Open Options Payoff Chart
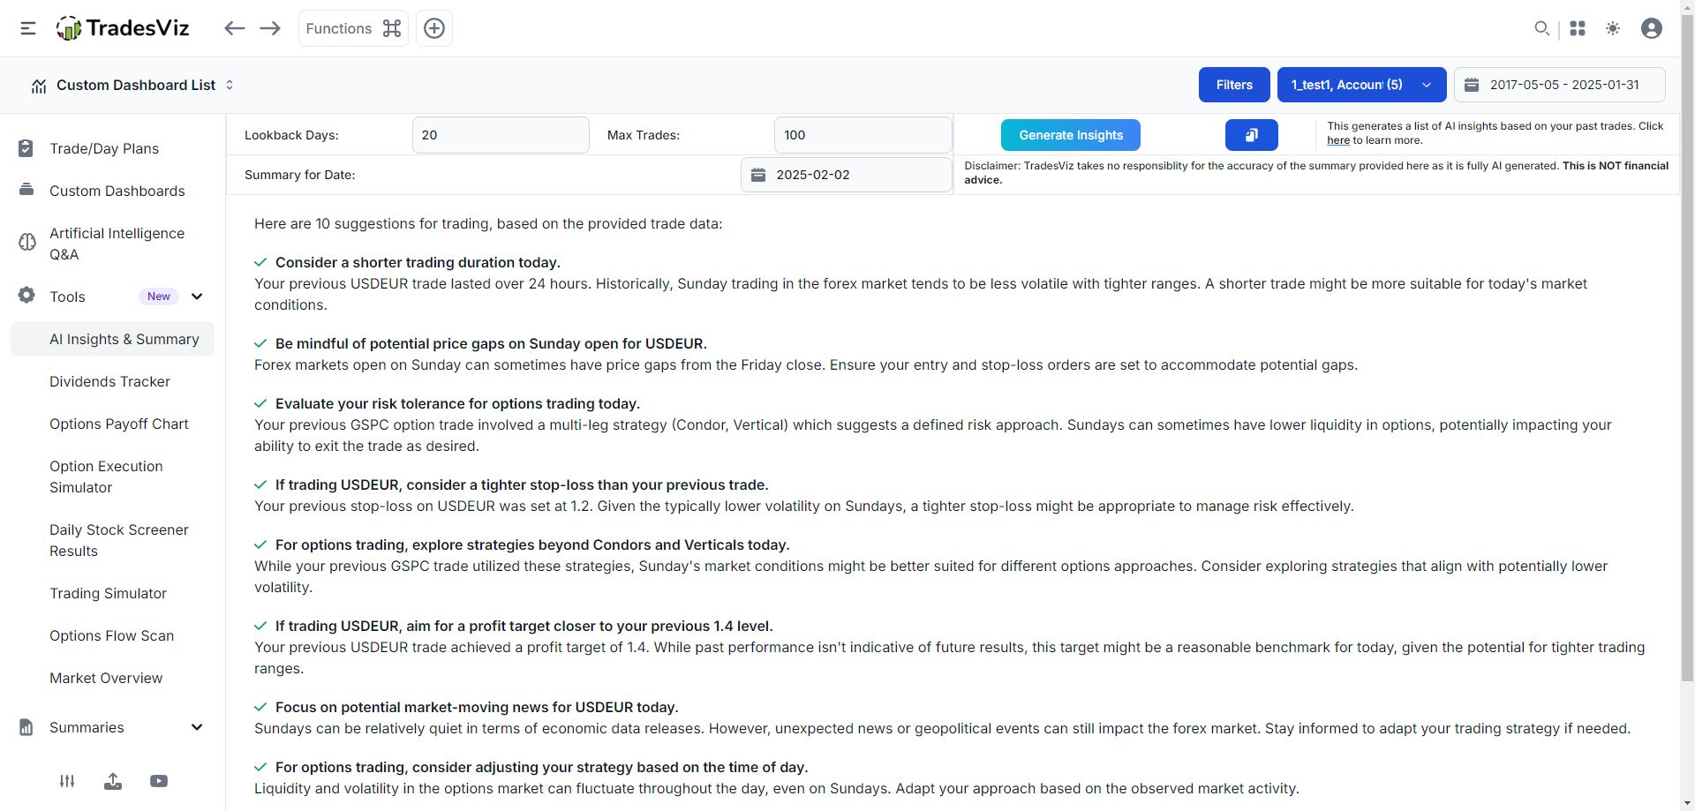 pos(119,424)
